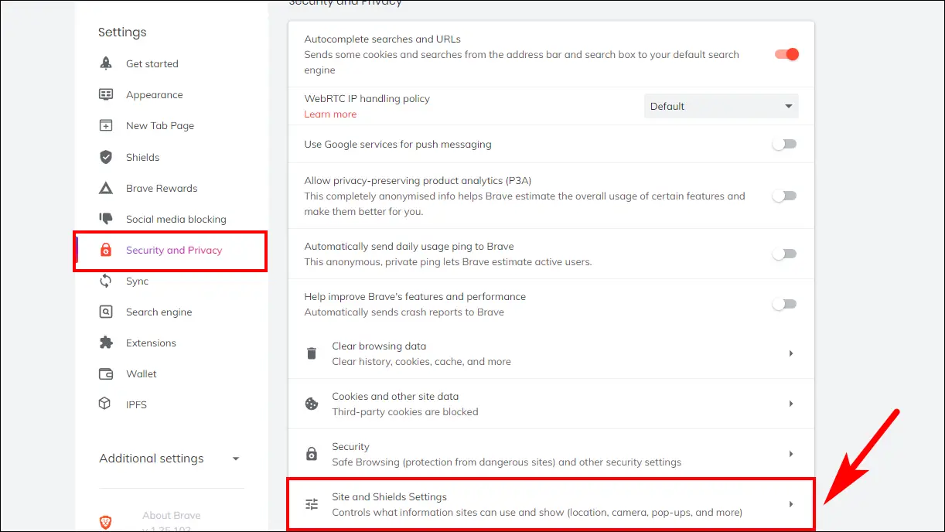This screenshot has height=532, width=945.
Task: Click the Appearance icon in sidebar
Action: pos(106,94)
